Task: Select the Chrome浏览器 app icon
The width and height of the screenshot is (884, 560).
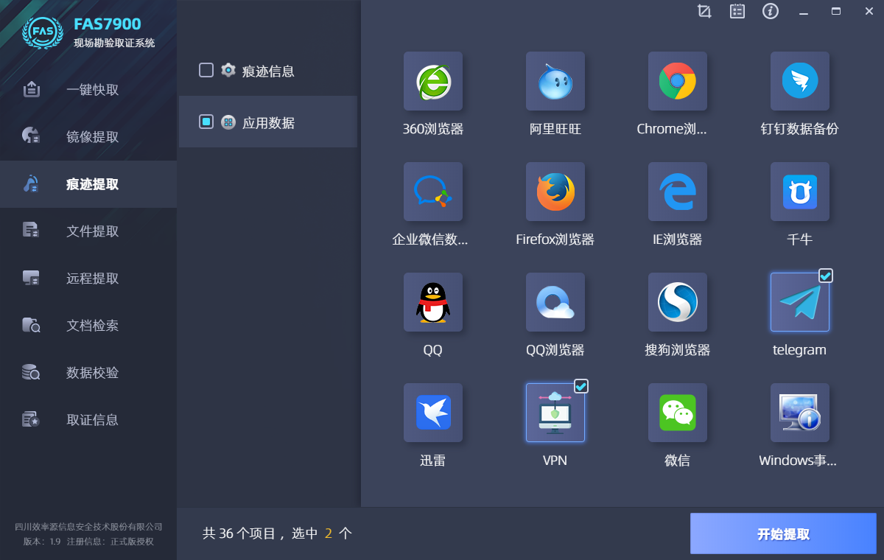Action: (x=678, y=81)
